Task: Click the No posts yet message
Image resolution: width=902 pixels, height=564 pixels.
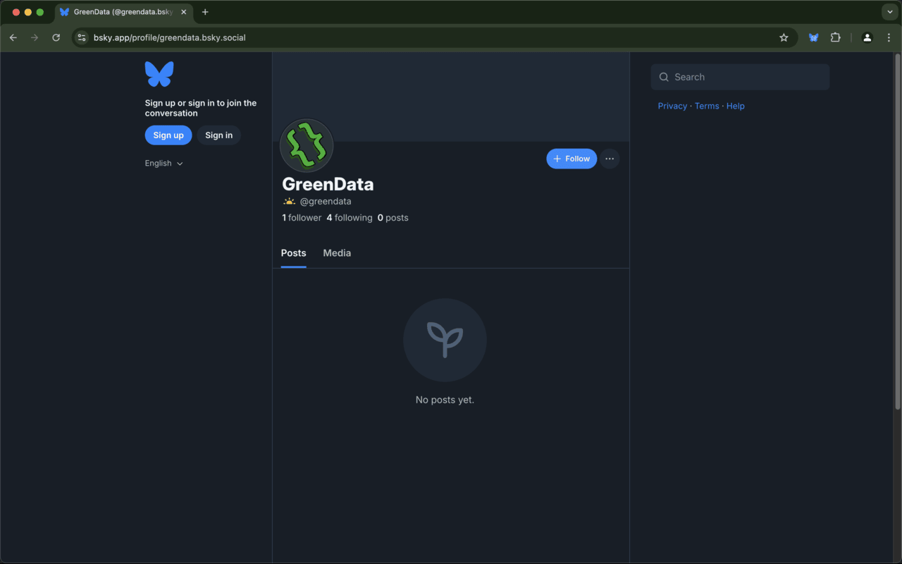Action: click(x=445, y=400)
